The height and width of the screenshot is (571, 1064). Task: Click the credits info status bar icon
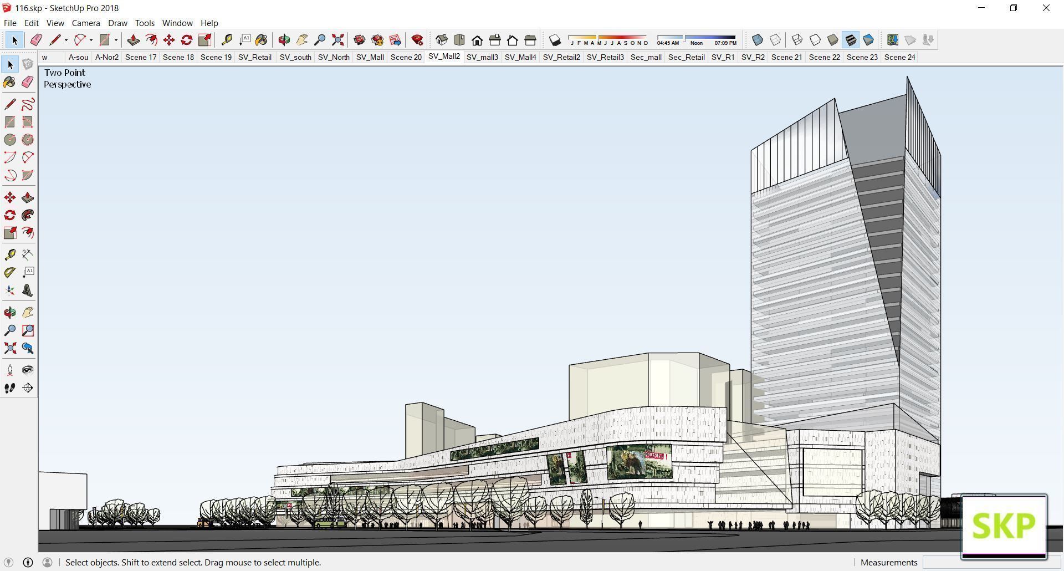click(x=28, y=562)
